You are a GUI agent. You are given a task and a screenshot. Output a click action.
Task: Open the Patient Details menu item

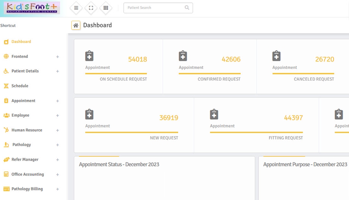click(25, 71)
